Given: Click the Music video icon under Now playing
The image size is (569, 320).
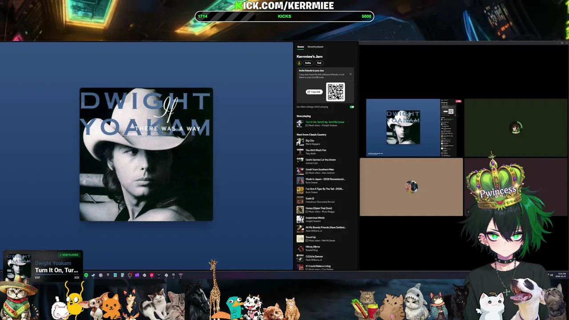Looking at the screenshot, I should tap(307, 125).
